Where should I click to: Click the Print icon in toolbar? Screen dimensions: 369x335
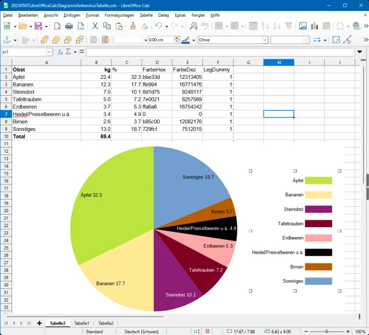pos(69,26)
